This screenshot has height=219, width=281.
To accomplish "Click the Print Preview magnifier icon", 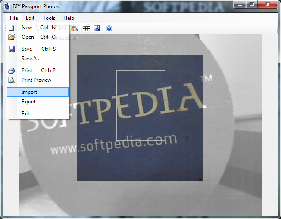I will (x=12, y=80).
